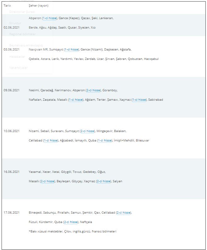Open Quba 2-ci hissə link
Screen dimensions: 207x250
coord(71,222)
